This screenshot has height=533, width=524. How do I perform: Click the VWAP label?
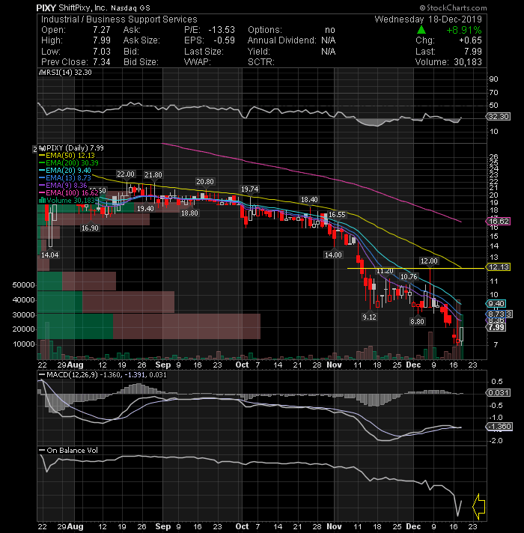tap(197, 62)
